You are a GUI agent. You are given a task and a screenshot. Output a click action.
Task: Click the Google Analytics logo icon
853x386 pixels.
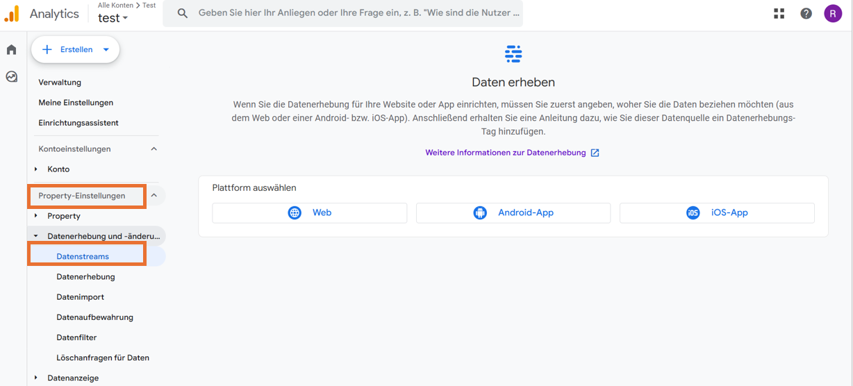coord(12,13)
